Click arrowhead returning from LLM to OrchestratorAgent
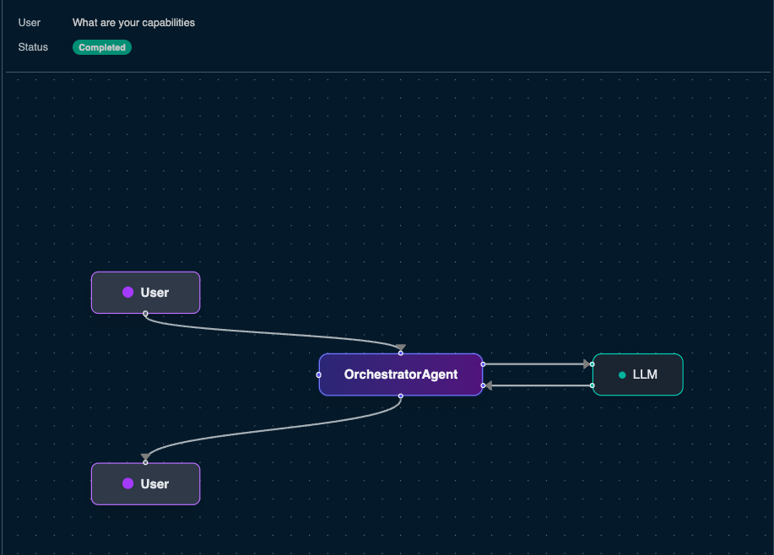This screenshot has height=555, width=774. (490, 385)
